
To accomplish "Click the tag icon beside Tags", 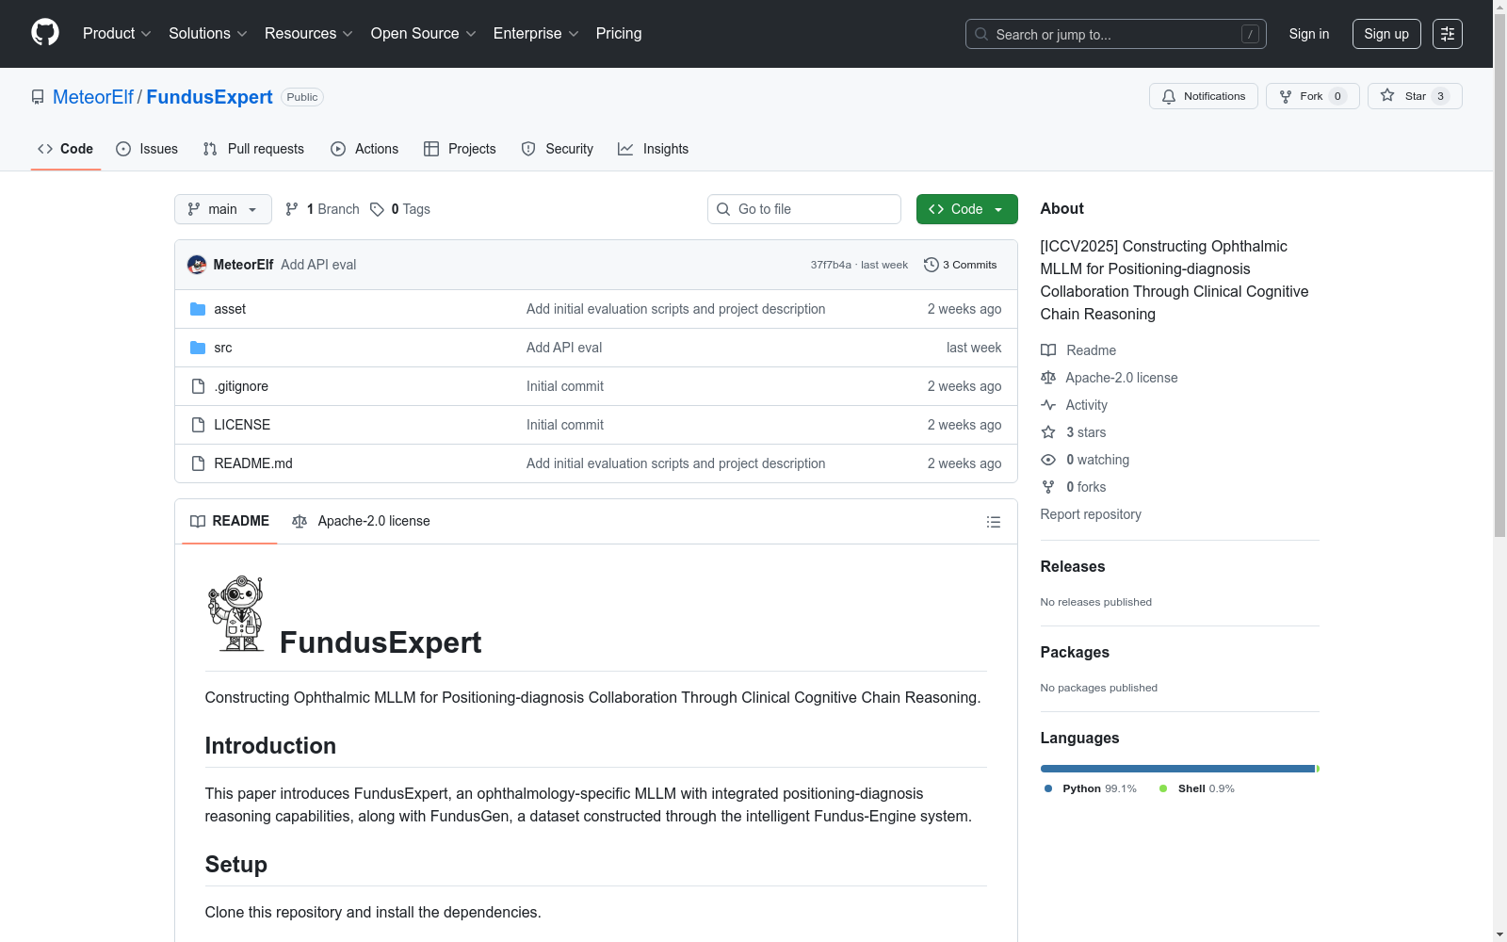I will (x=377, y=209).
